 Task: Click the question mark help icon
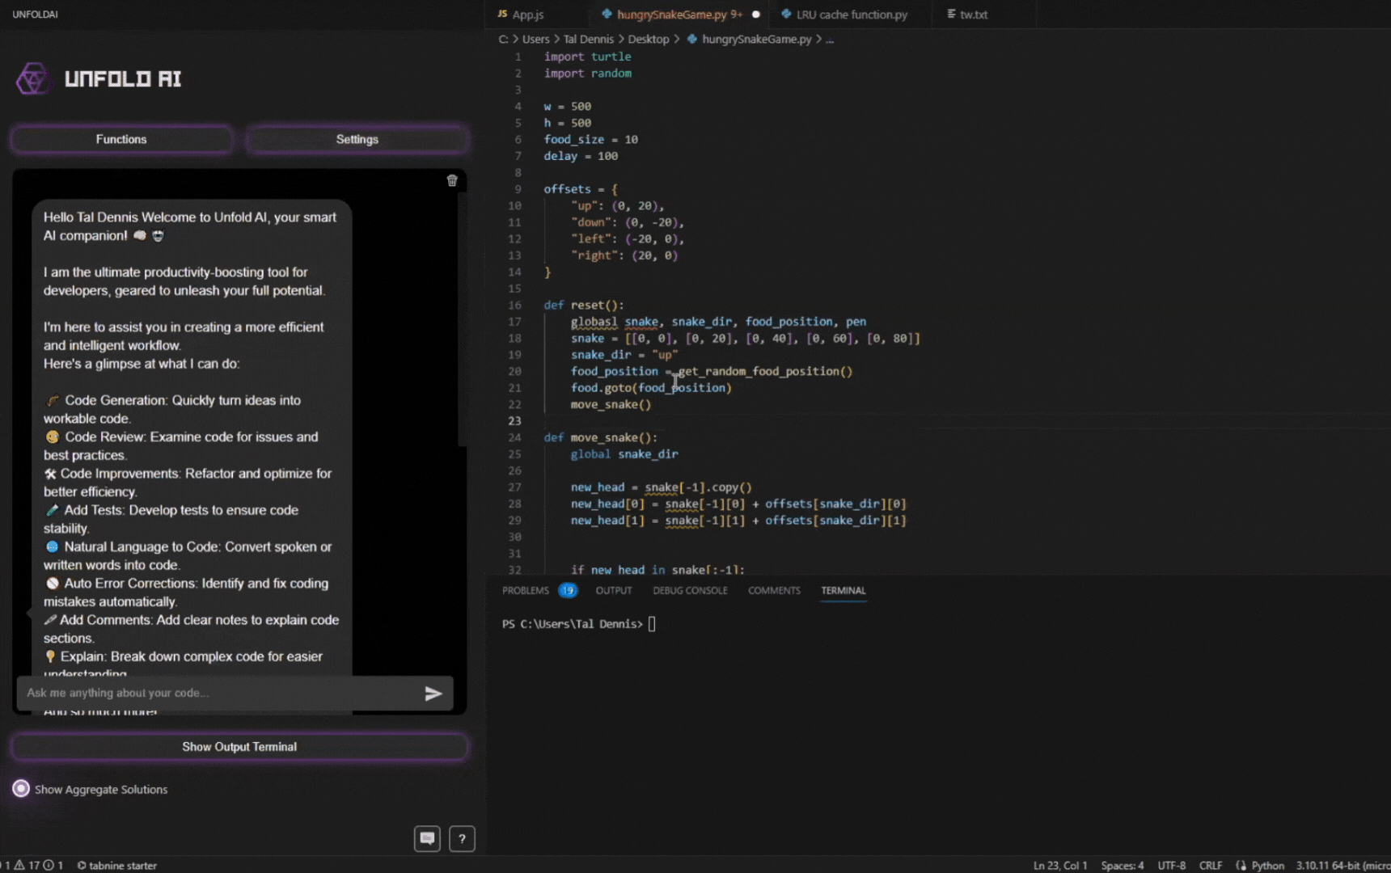pyautogui.click(x=462, y=838)
